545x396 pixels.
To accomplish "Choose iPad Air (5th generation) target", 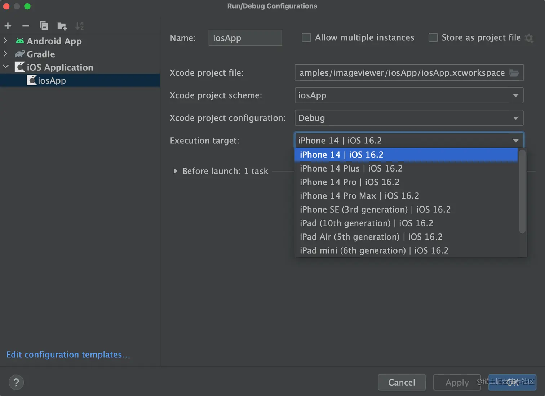I will pos(371,237).
